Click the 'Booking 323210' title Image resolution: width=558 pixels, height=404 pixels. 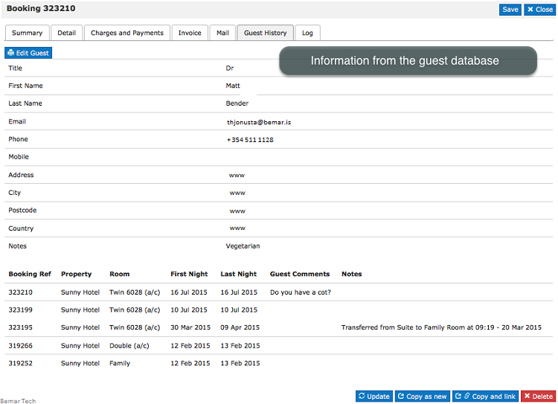click(x=41, y=8)
